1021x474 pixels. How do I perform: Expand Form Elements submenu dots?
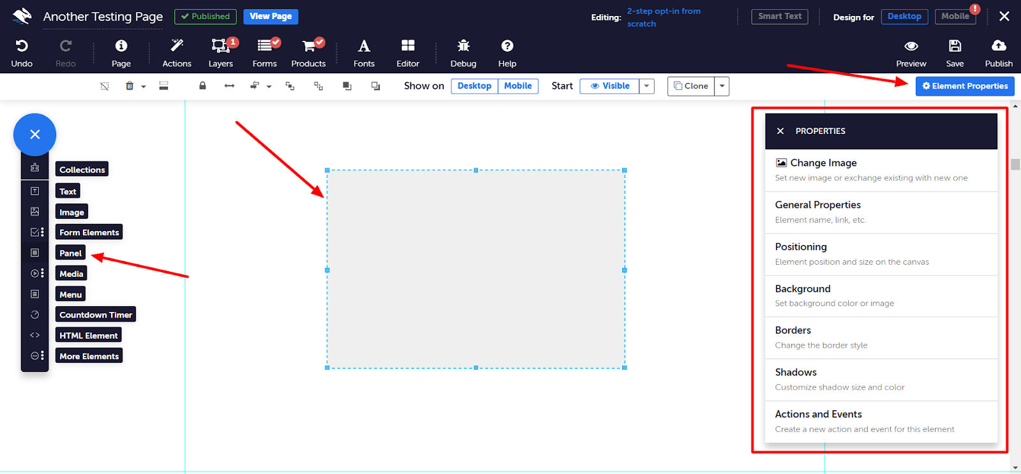pos(43,232)
